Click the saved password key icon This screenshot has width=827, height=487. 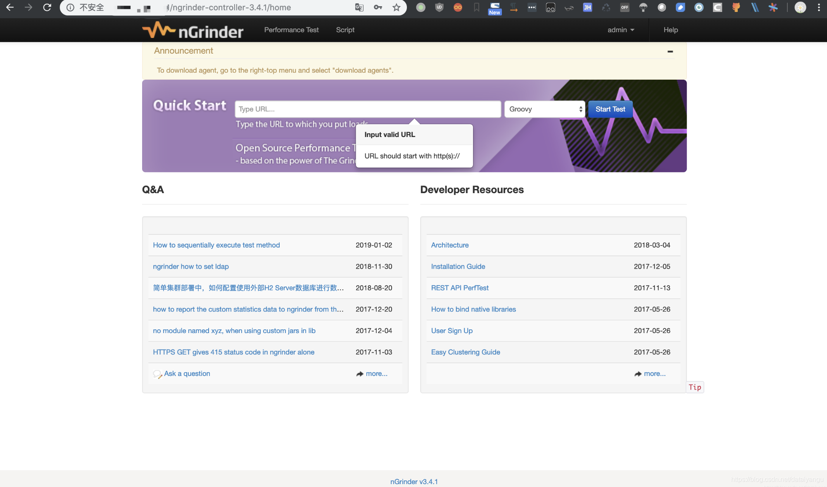coord(378,7)
